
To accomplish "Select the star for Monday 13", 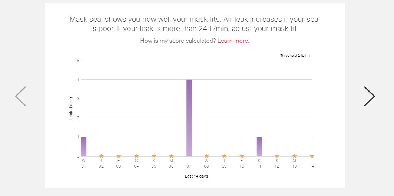I will 295,156.
